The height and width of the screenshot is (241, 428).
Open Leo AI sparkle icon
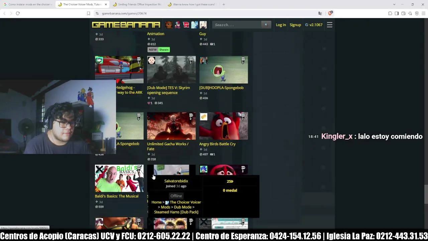coord(410,13)
